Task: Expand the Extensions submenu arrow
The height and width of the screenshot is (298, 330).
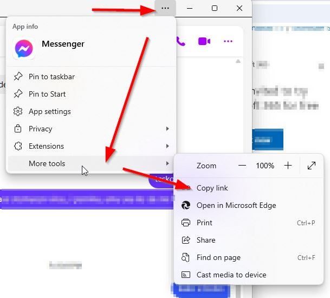Action: 167,146
